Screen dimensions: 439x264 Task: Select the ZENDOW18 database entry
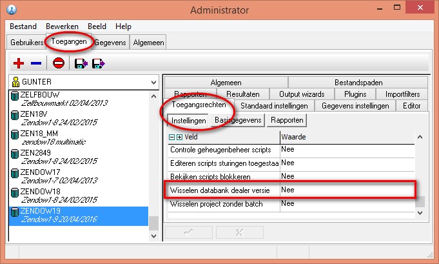[x=79, y=196]
